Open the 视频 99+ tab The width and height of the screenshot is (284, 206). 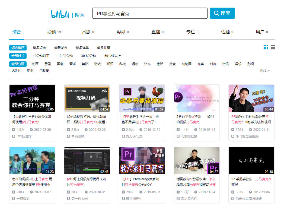click(55, 32)
